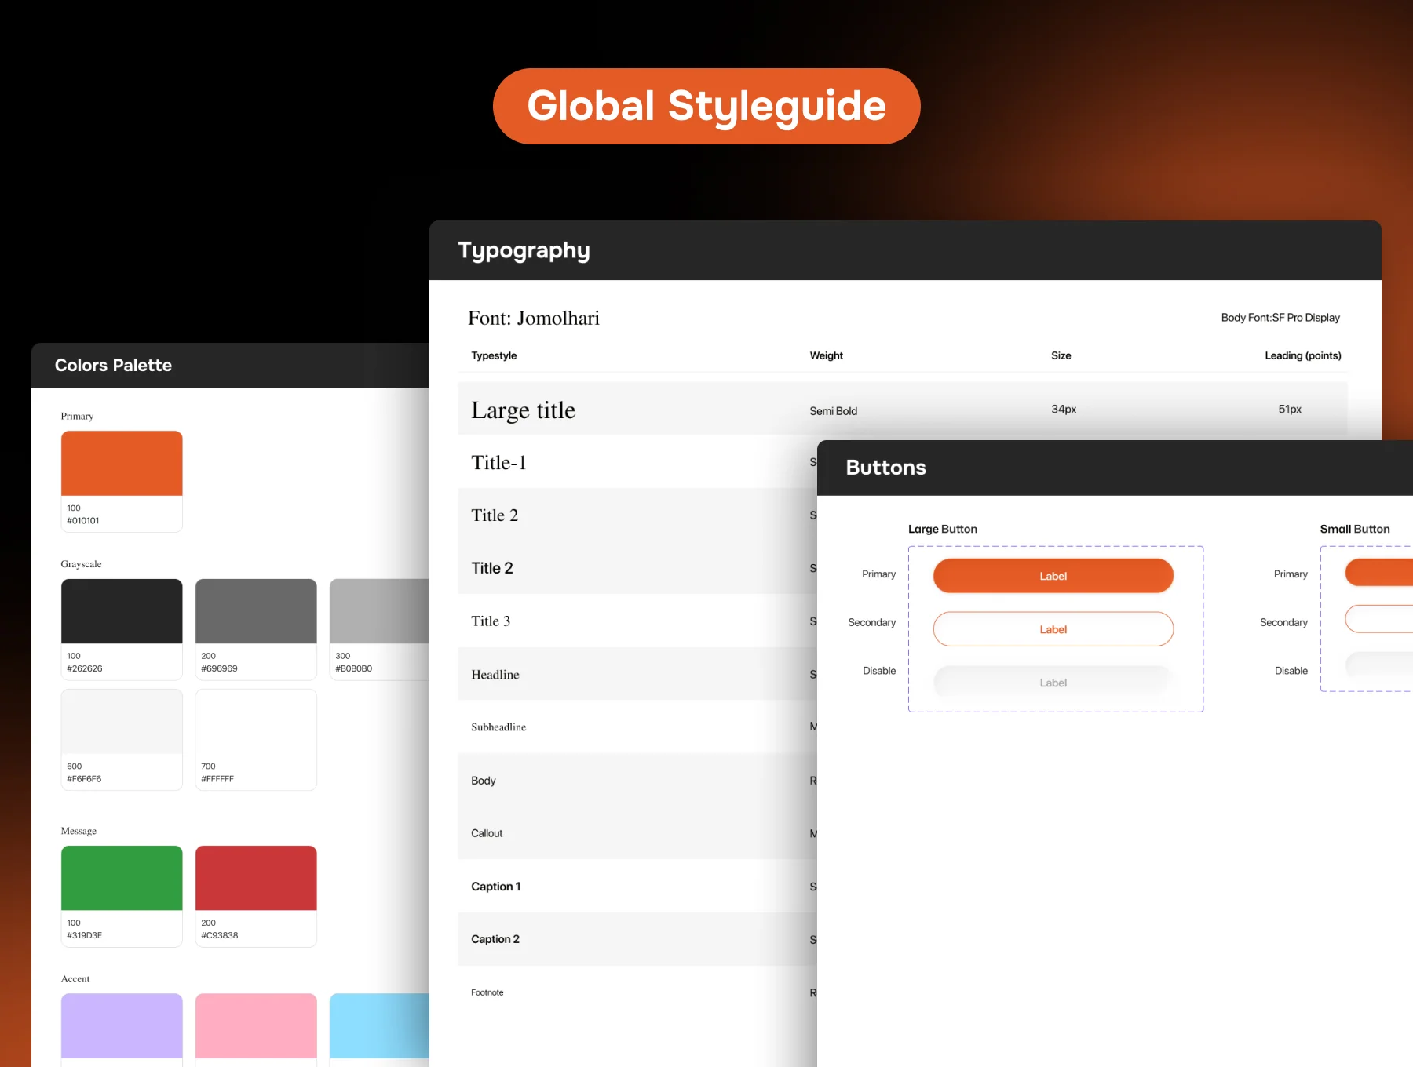Click the 'Primary' label beside Large Button
The width and height of the screenshot is (1413, 1067).
point(878,574)
